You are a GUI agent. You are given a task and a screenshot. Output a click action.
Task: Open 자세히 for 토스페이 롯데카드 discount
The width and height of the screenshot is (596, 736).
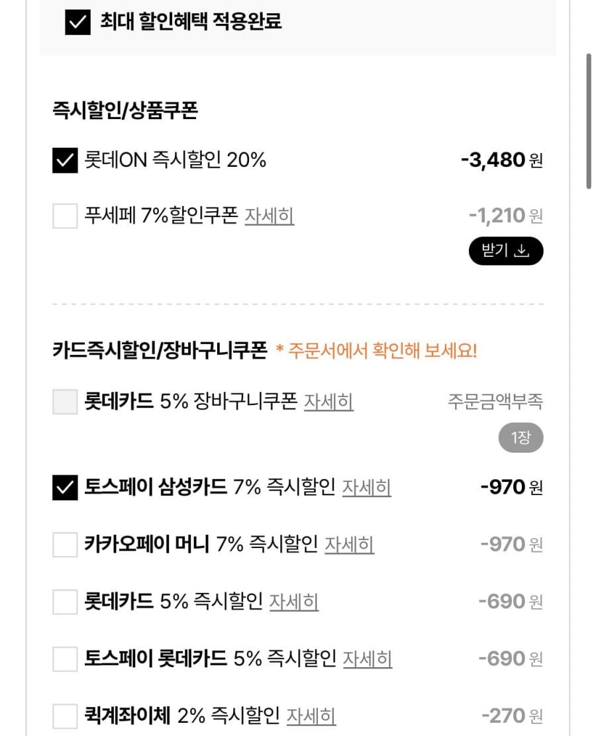coord(367,659)
